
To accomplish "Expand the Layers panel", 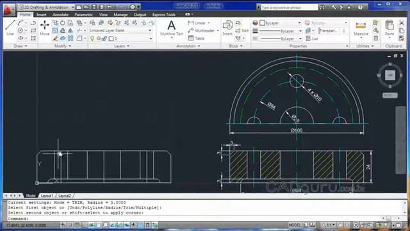I will (x=122, y=46).
